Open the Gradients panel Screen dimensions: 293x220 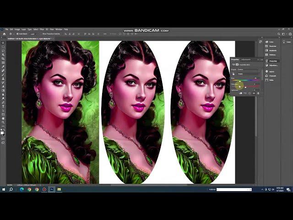tap(271, 50)
